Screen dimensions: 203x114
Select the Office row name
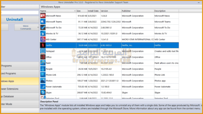pos(49,57)
